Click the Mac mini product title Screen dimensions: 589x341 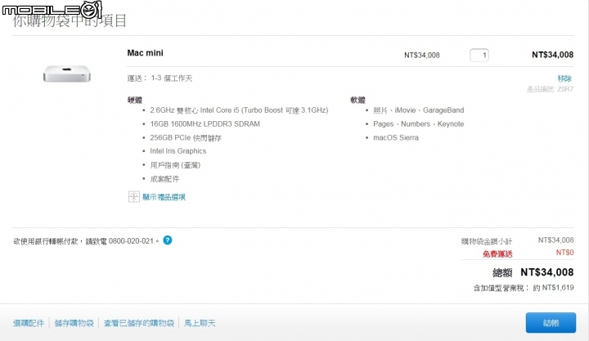click(146, 53)
